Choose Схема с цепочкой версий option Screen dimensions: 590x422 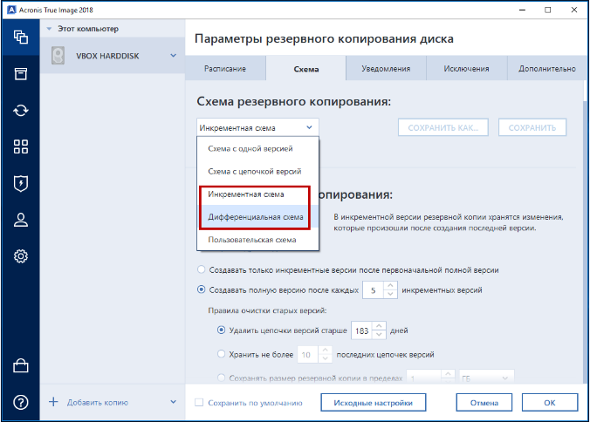[257, 172]
